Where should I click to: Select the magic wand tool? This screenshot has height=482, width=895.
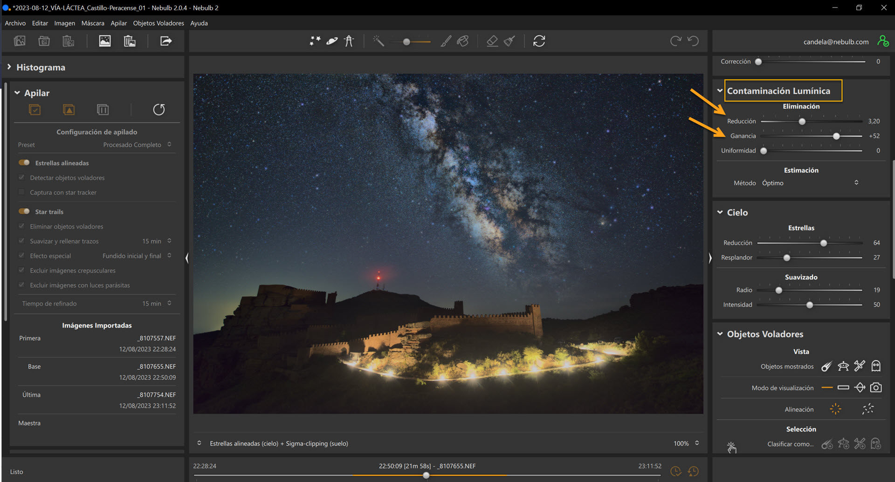(378, 41)
